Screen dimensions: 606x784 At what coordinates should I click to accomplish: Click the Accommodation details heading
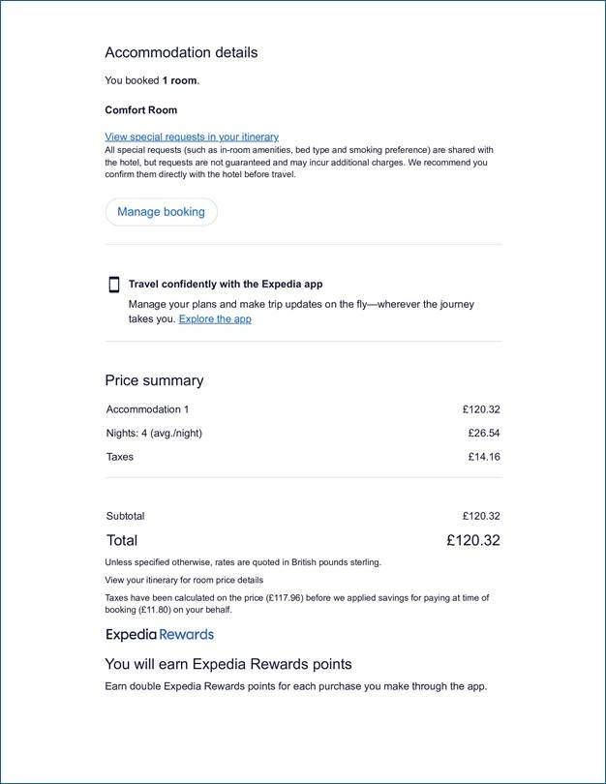[181, 53]
